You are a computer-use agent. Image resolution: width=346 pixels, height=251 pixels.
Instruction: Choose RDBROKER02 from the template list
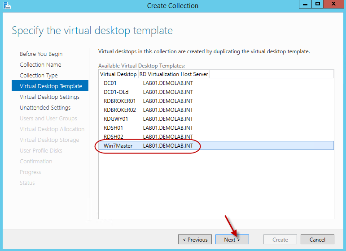tap(119, 110)
